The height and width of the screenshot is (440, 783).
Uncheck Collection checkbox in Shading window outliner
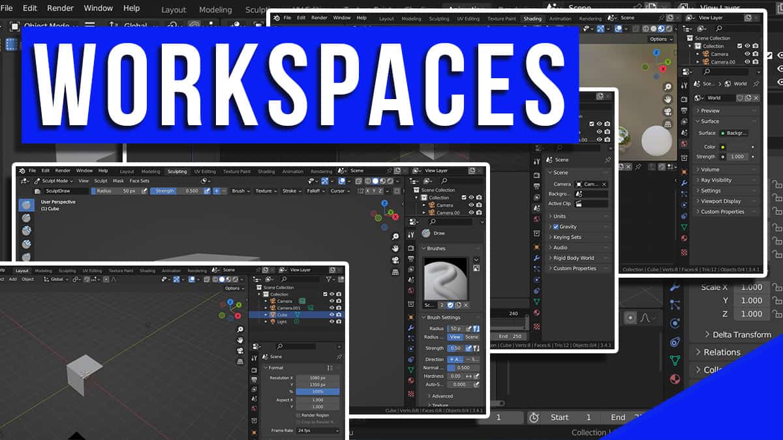[x=740, y=46]
